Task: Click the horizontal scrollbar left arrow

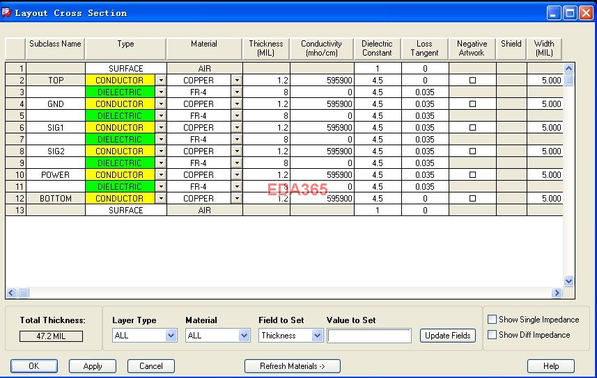Action: coord(11,293)
